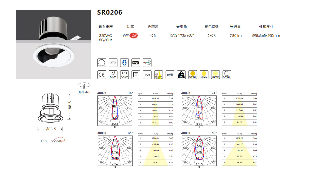This screenshot has height=188, width=314.
Task: Click the 1770.24 lux value
Action: pyautogui.click(x=156, y=138)
